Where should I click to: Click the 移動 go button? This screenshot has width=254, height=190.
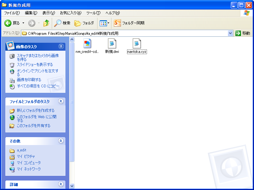[x=243, y=33]
